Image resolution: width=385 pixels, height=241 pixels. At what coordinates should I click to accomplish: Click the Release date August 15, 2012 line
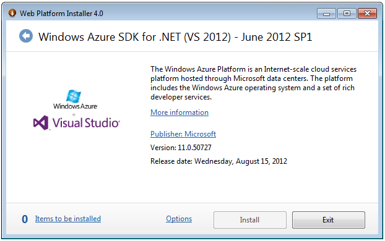pos(218,161)
